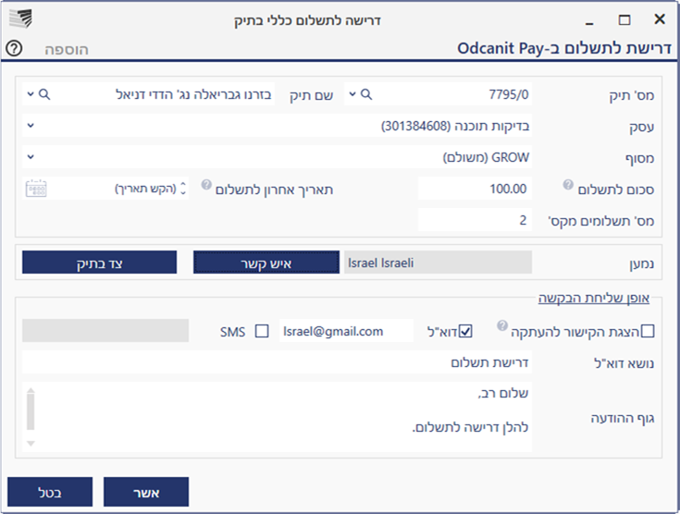Click message body scrollbar up arrow
Screen dimensions: 680x514
31,390
